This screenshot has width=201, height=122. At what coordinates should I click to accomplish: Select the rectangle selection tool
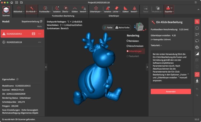click(197, 28)
